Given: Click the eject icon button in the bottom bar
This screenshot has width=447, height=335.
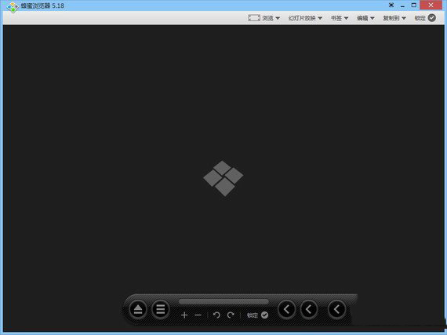Looking at the screenshot, I should 138,309.
